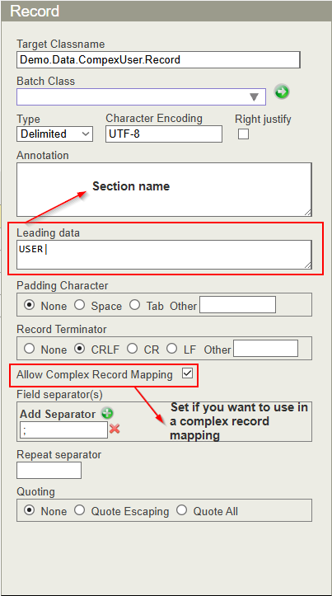Select Quote All quoting option

(x=181, y=510)
